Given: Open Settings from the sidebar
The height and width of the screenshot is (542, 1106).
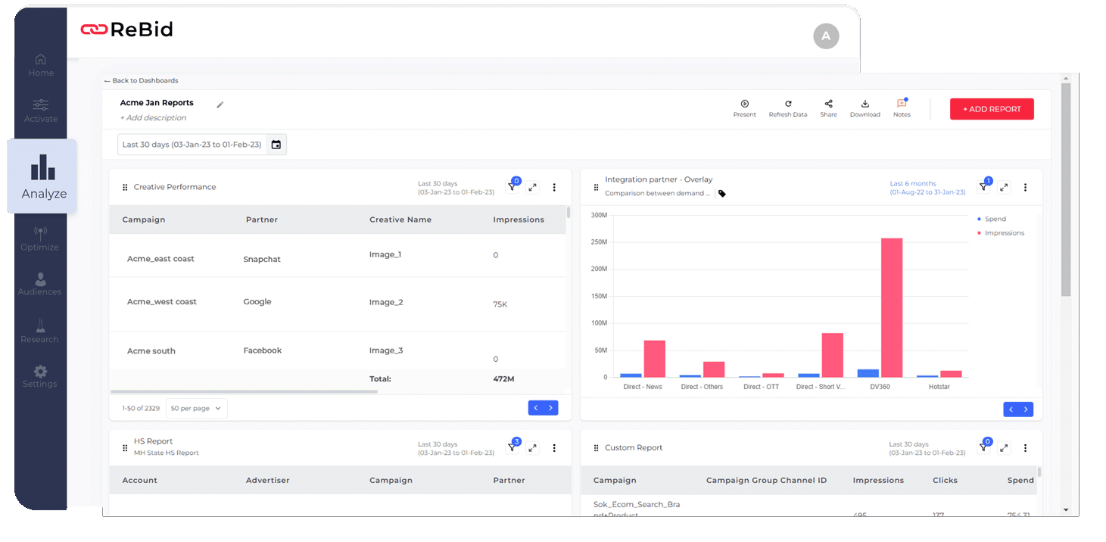Looking at the screenshot, I should coord(40,376).
